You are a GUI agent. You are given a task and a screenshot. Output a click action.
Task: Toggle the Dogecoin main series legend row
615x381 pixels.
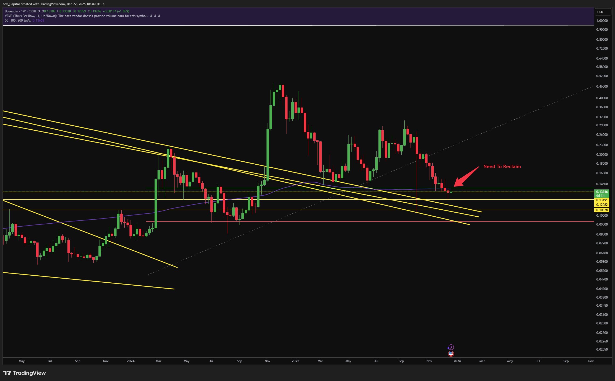12,11
